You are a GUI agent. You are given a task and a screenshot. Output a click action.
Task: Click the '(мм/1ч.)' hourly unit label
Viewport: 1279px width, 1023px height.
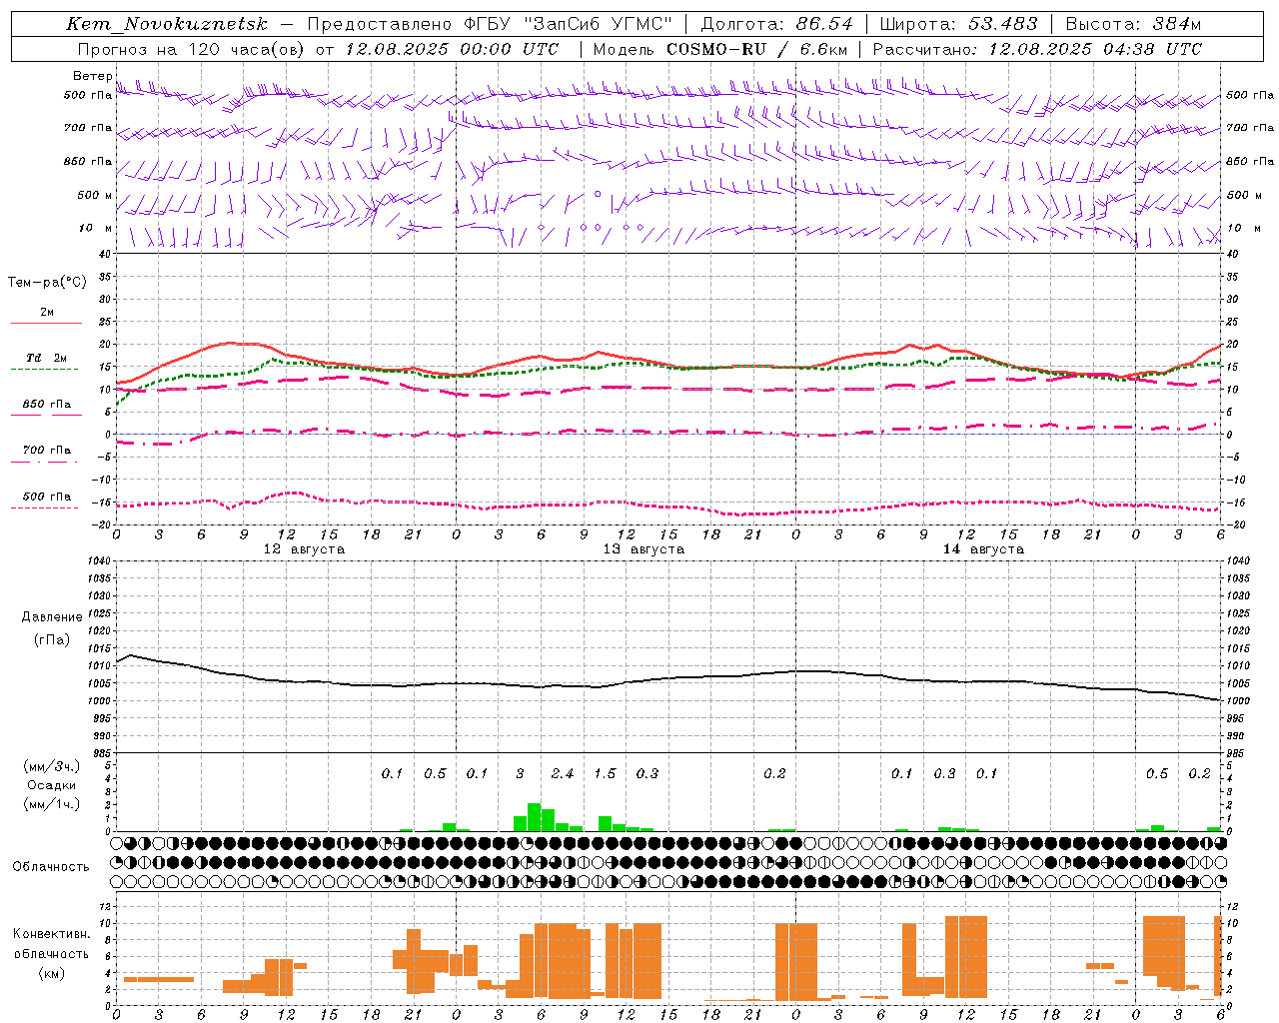pos(52,804)
